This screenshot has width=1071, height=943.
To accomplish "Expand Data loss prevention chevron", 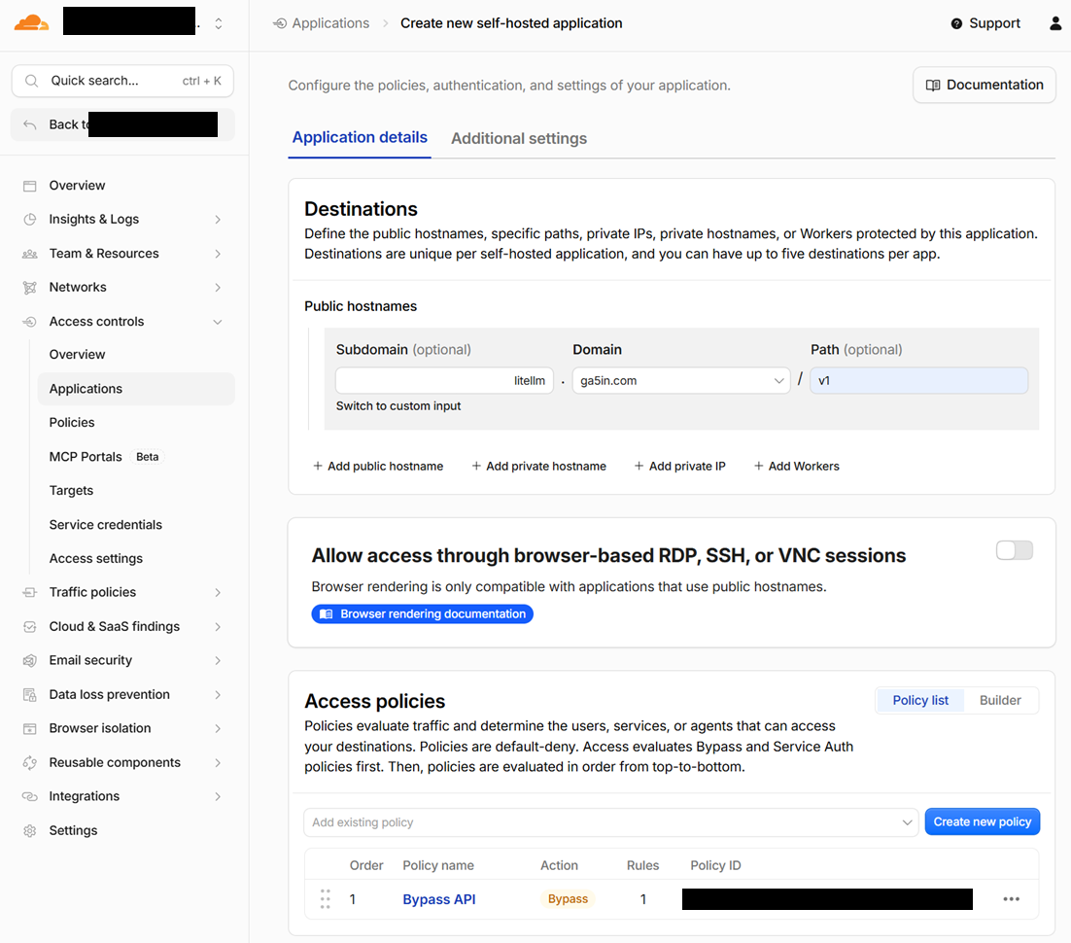I will pyautogui.click(x=218, y=695).
